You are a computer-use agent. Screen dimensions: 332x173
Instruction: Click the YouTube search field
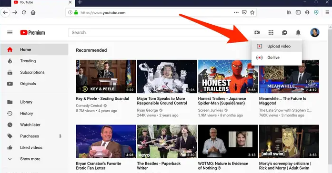coord(145,32)
